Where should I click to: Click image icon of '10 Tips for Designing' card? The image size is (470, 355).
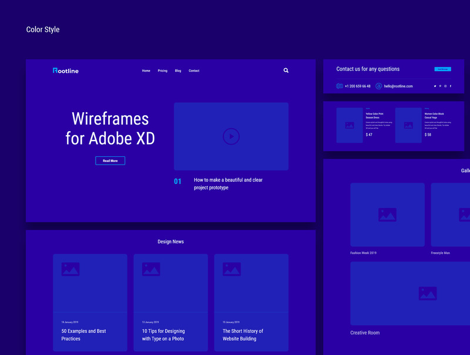[x=151, y=269]
